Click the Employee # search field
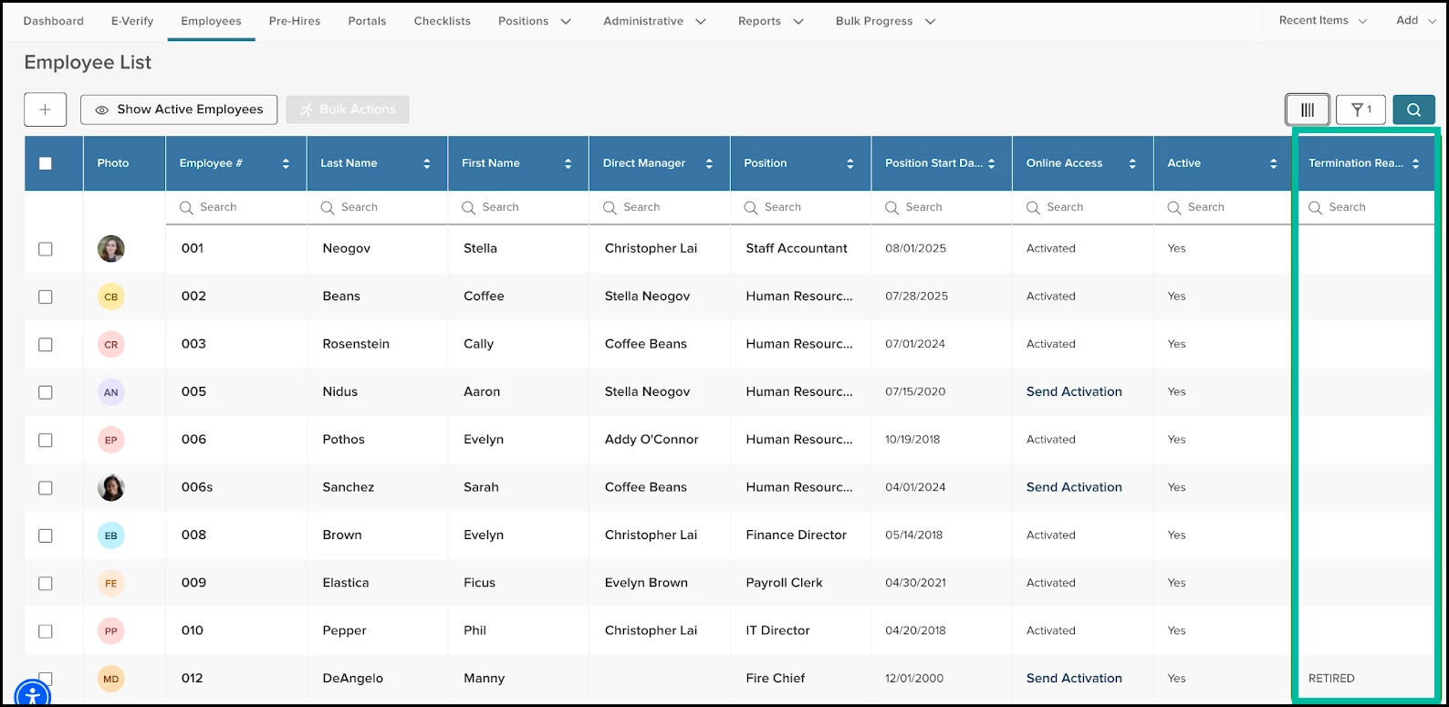This screenshot has width=1449, height=707. click(236, 207)
